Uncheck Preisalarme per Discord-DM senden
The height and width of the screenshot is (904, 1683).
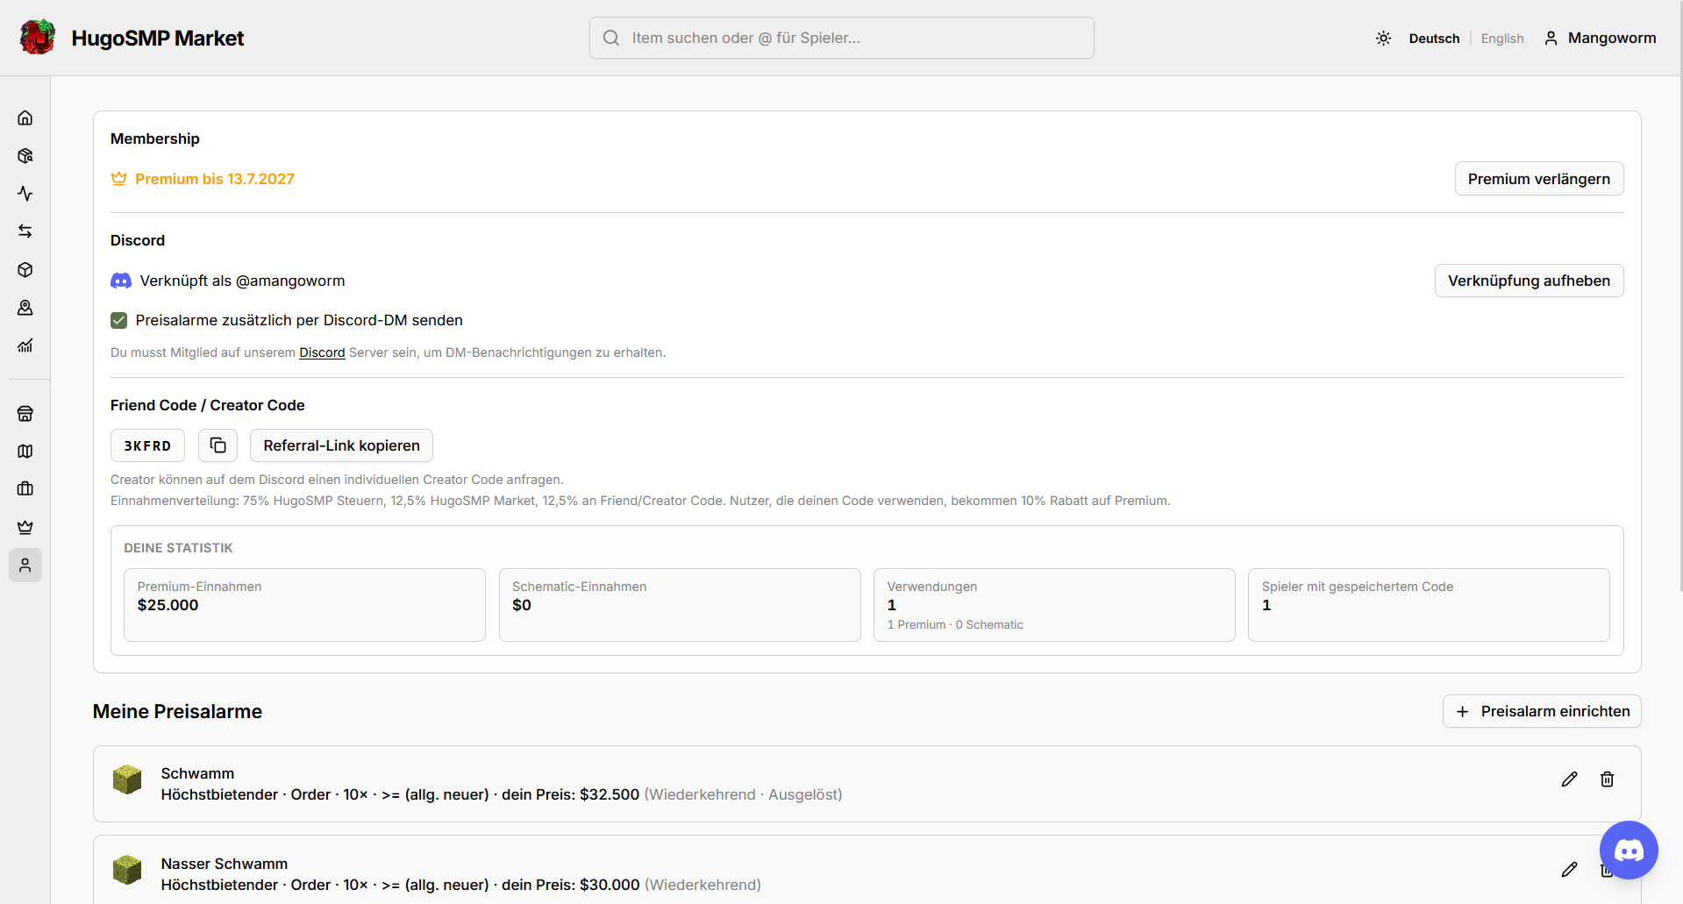pos(119,321)
